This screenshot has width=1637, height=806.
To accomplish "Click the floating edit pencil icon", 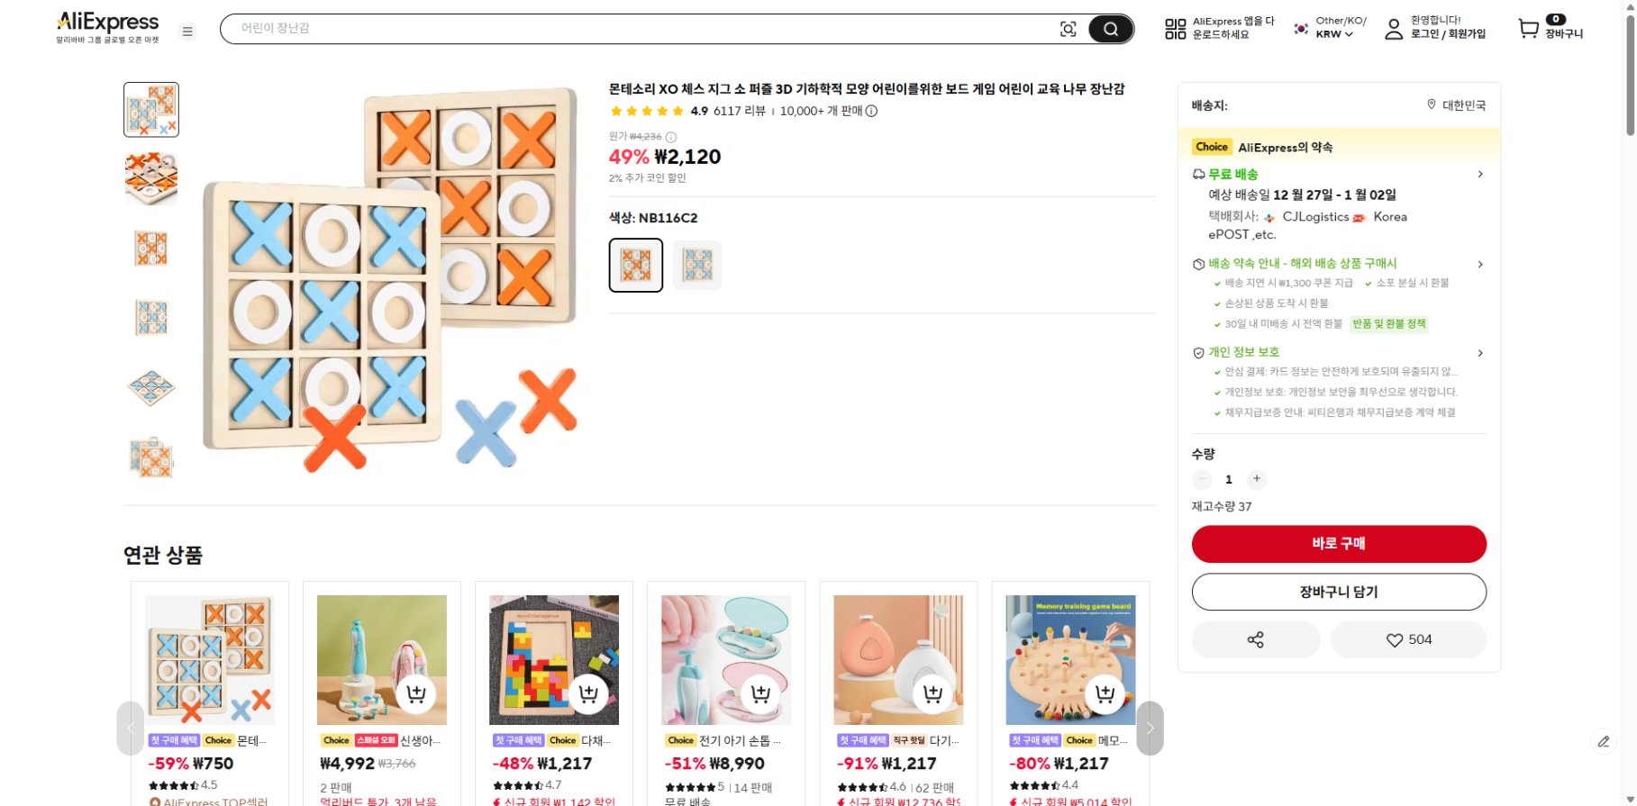I will coord(1603,741).
